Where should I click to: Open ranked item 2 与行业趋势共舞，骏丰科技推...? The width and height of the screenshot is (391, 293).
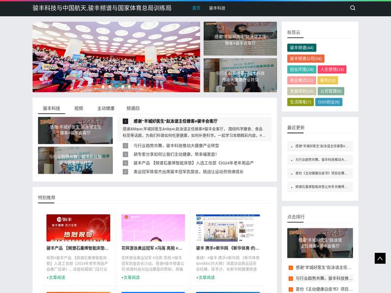(x=324, y=278)
